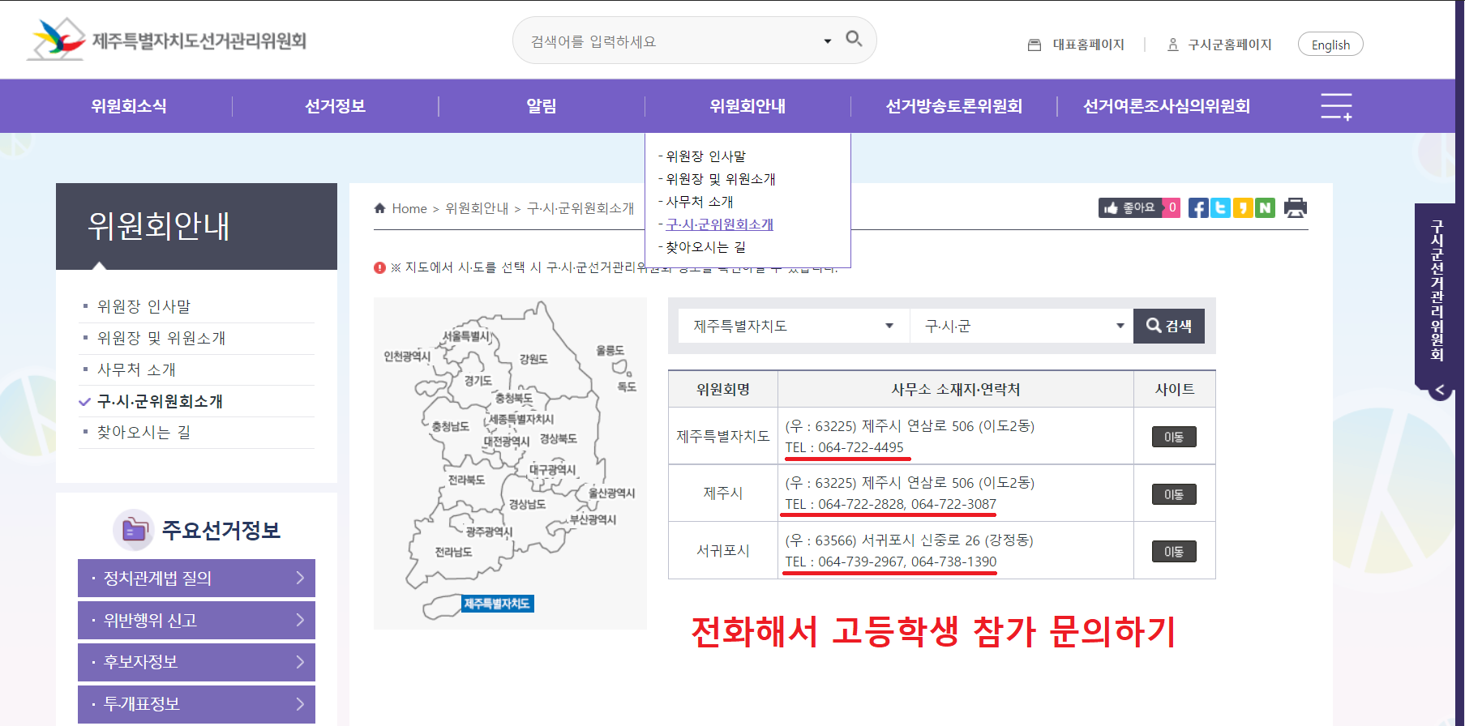
Task: Open the 선거정보 menu
Action: 335,106
